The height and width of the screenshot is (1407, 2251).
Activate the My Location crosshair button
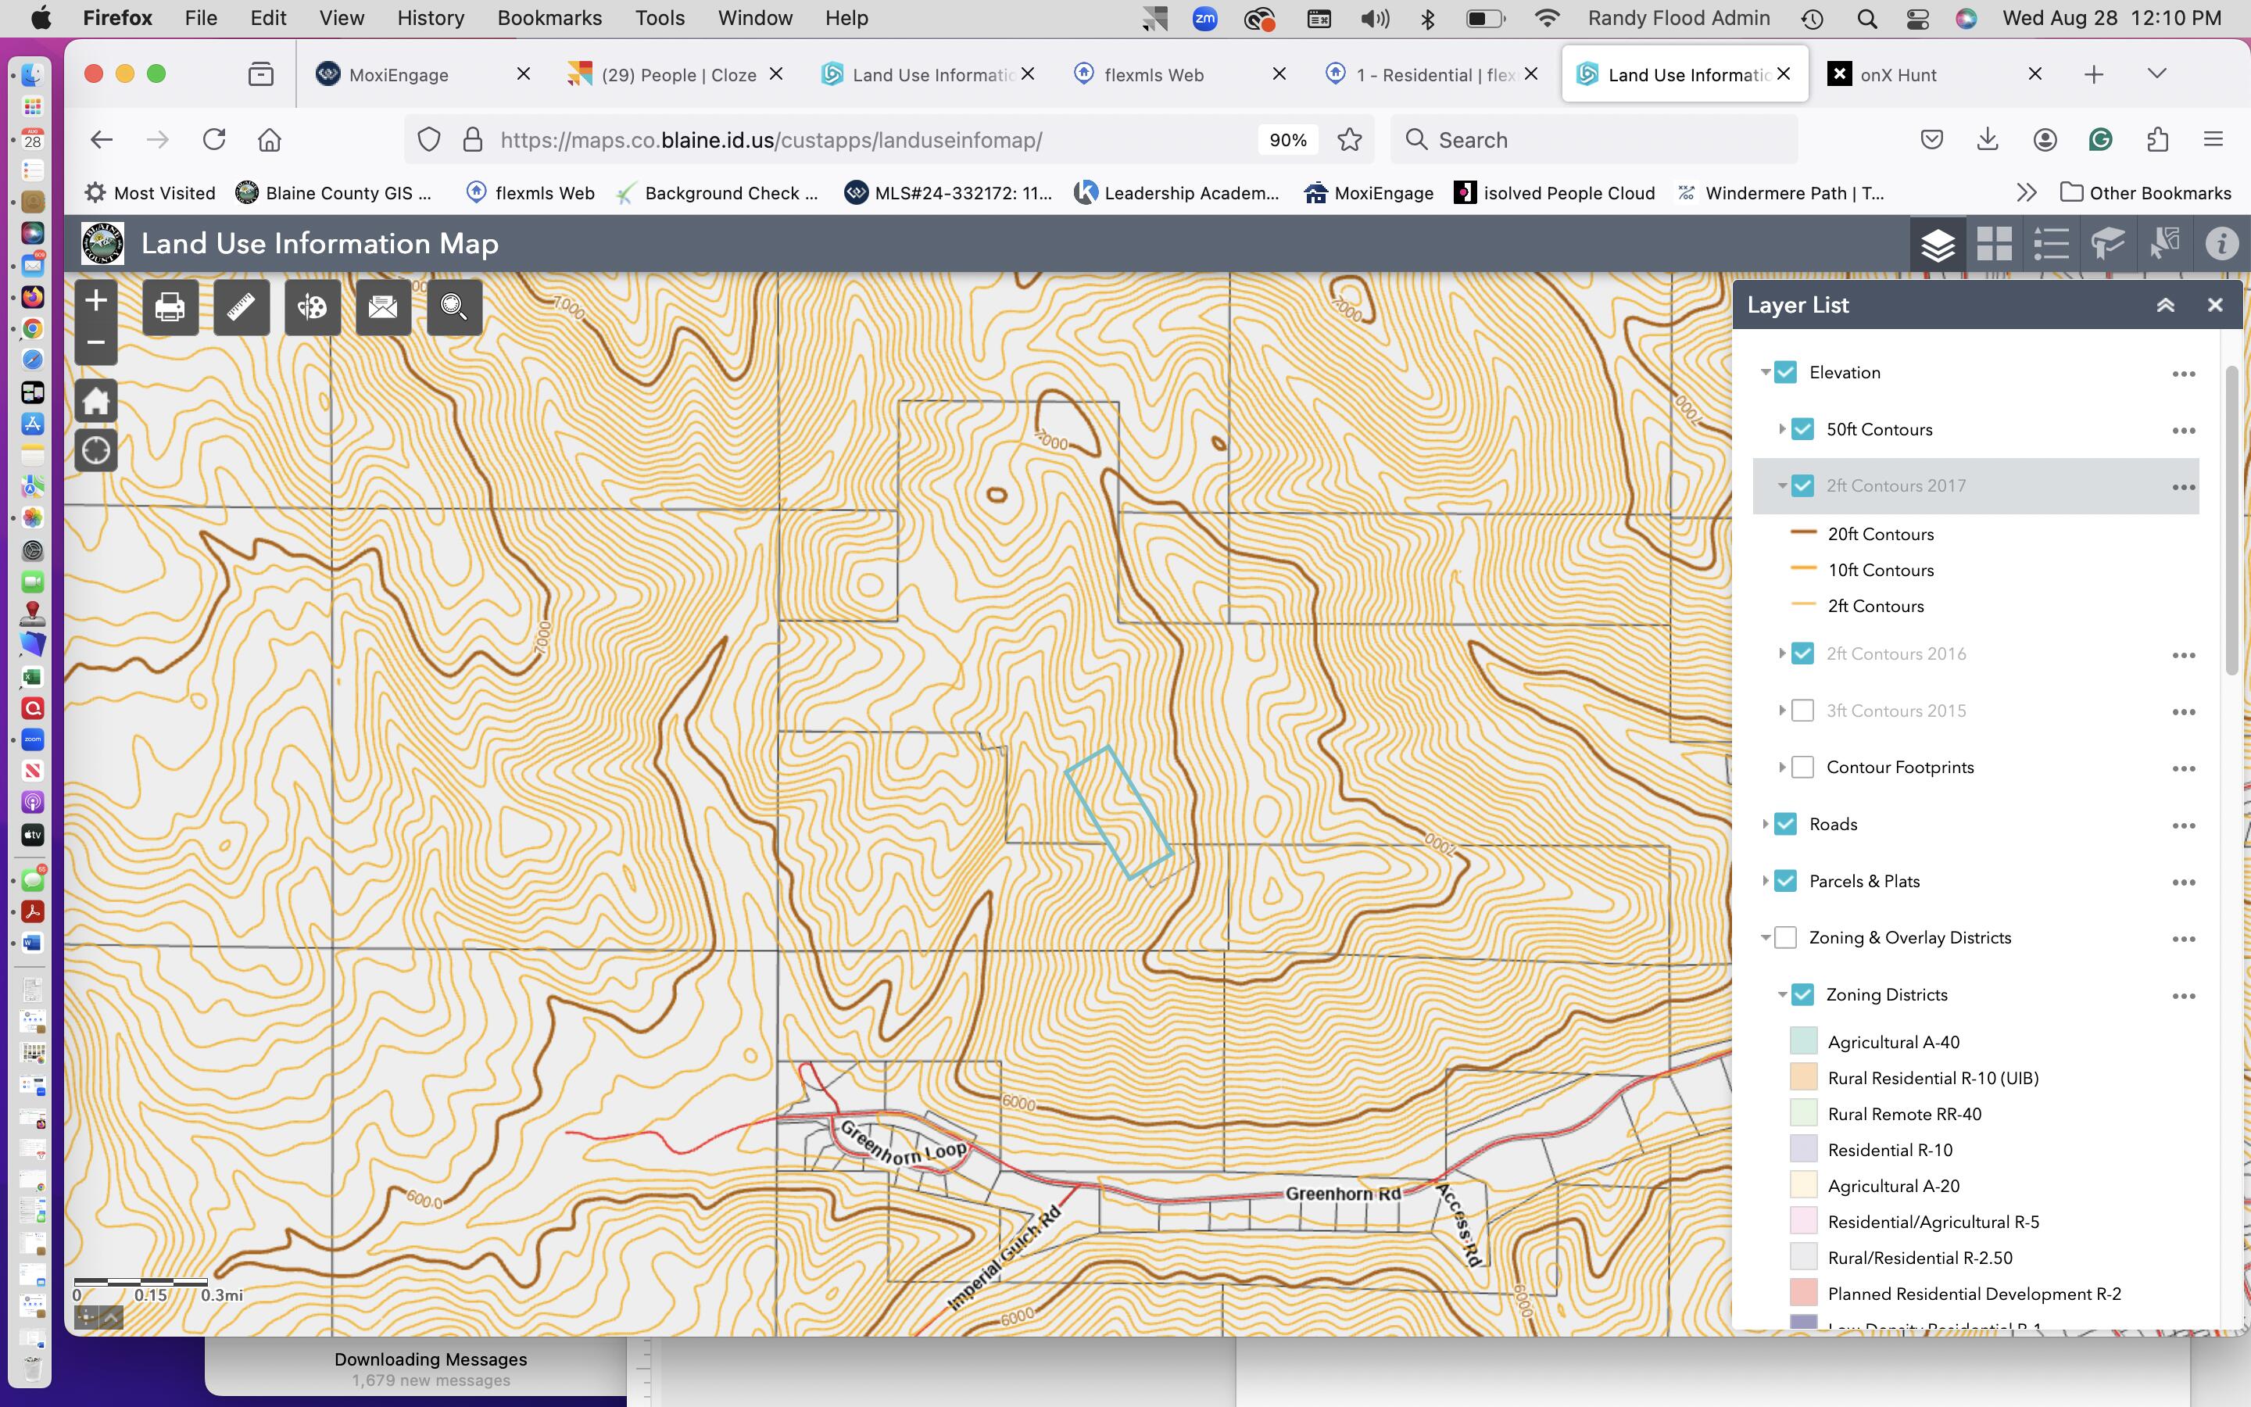tap(96, 451)
